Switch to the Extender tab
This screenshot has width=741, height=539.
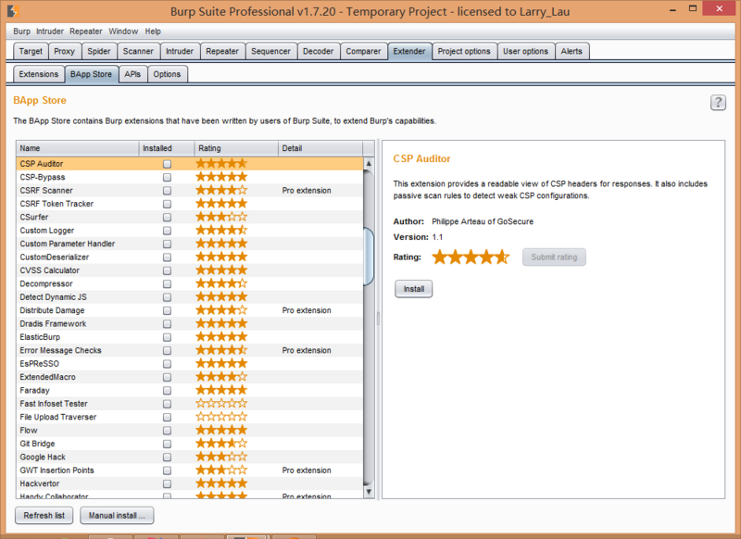pos(409,51)
